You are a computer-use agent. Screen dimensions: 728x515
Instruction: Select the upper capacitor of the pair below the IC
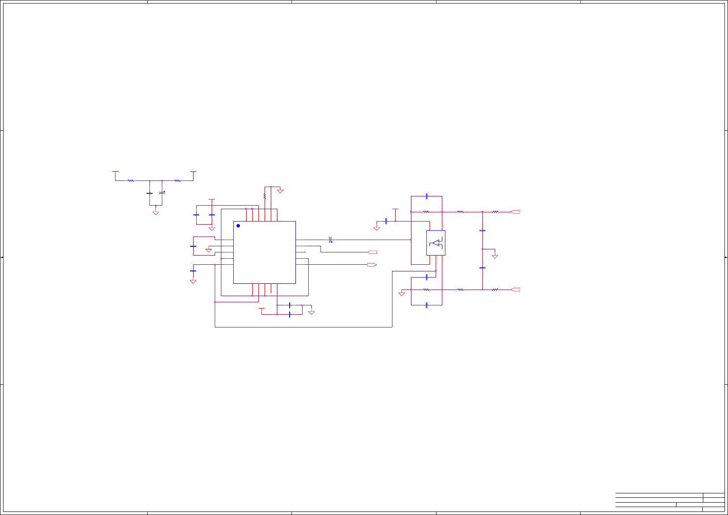(x=289, y=305)
